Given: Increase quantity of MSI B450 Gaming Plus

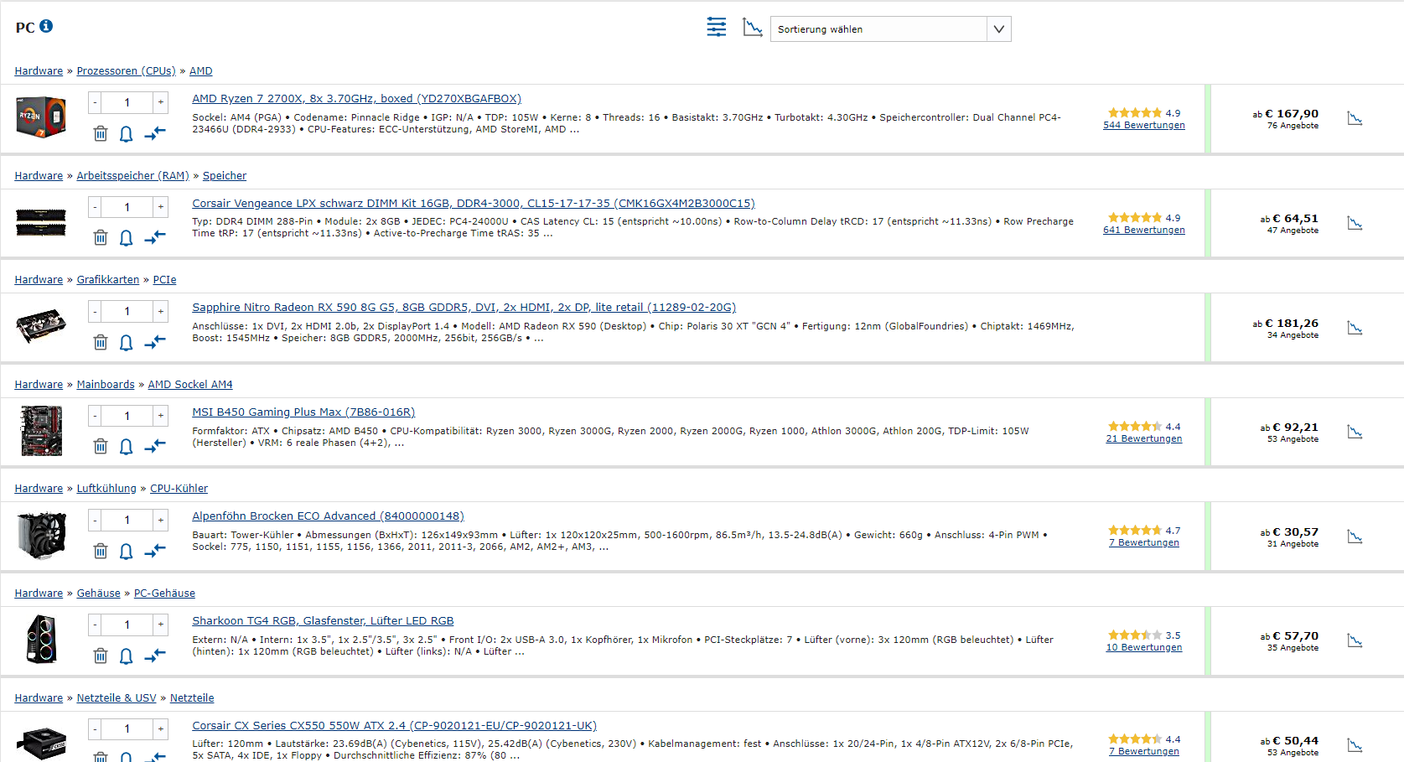Looking at the screenshot, I should [x=160, y=416].
